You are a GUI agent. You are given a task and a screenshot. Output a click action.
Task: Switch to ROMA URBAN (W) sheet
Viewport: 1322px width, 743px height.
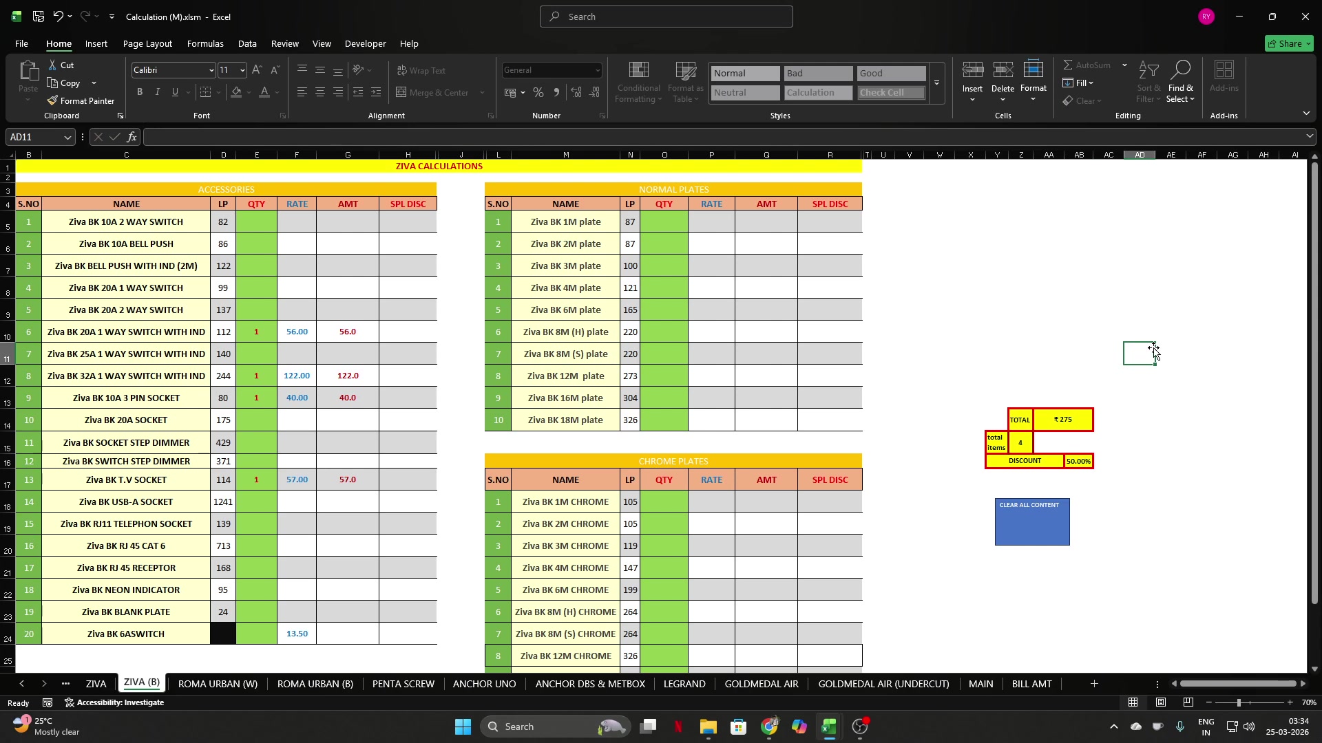click(x=218, y=684)
